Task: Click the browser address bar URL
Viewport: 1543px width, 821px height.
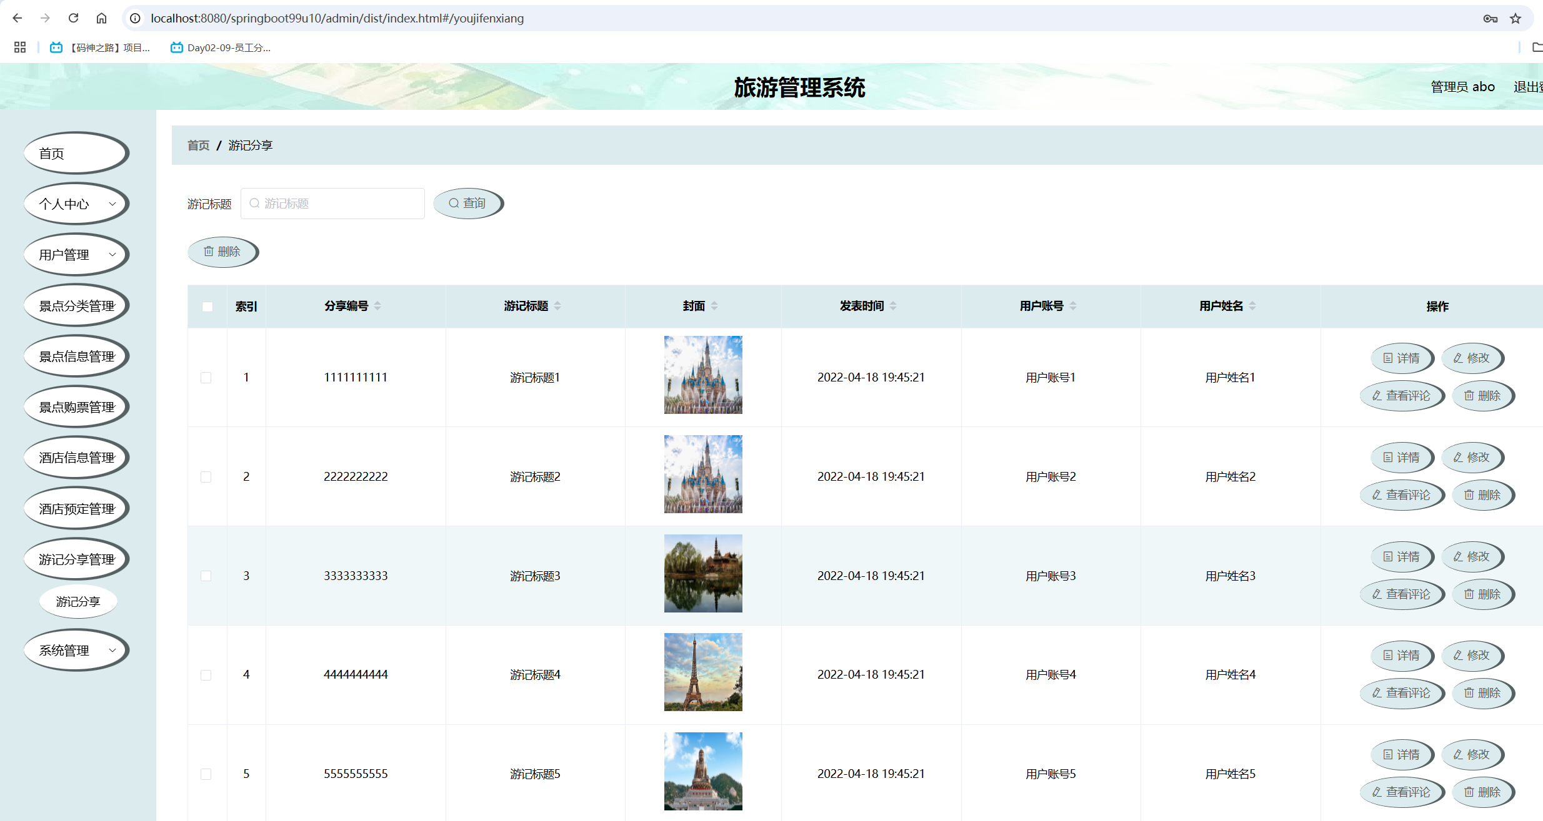Action: 337,18
